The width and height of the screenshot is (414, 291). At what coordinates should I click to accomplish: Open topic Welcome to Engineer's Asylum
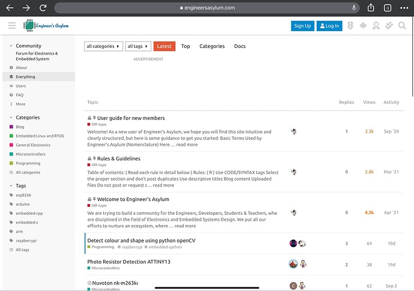pos(133,199)
